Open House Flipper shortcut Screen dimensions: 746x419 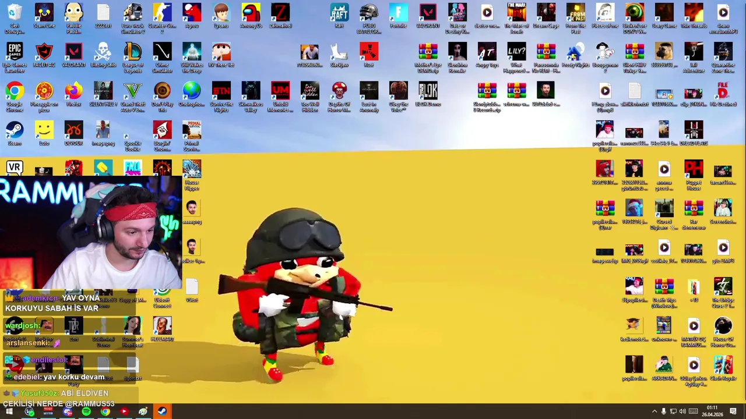pos(192,175)
